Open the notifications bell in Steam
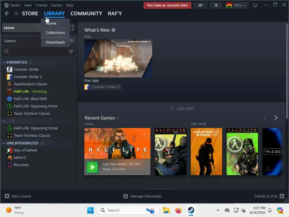 216,5
